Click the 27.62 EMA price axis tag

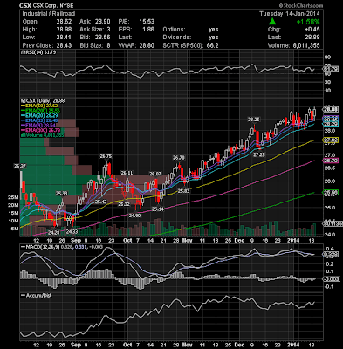331,140
